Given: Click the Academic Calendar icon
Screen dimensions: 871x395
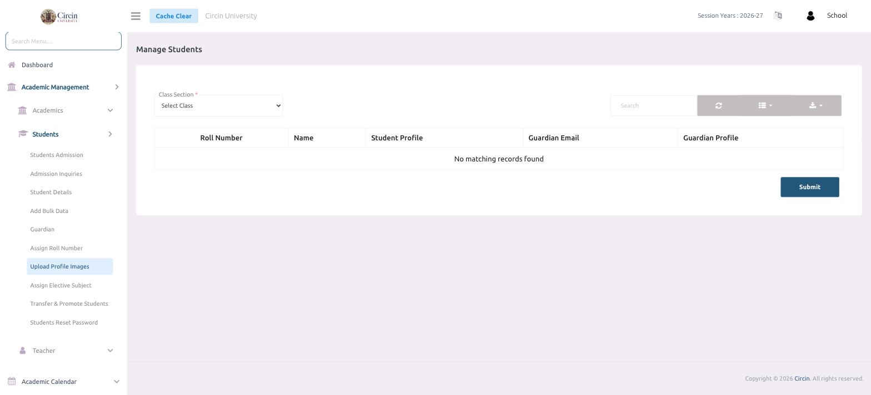Looking at the screenshot, I should pos(12,382).
